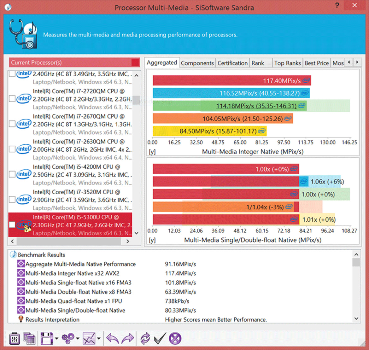Select the yellow 84.50MPix/s chart bar
This screenshot has height=350, width=369.
coord(210,131)
